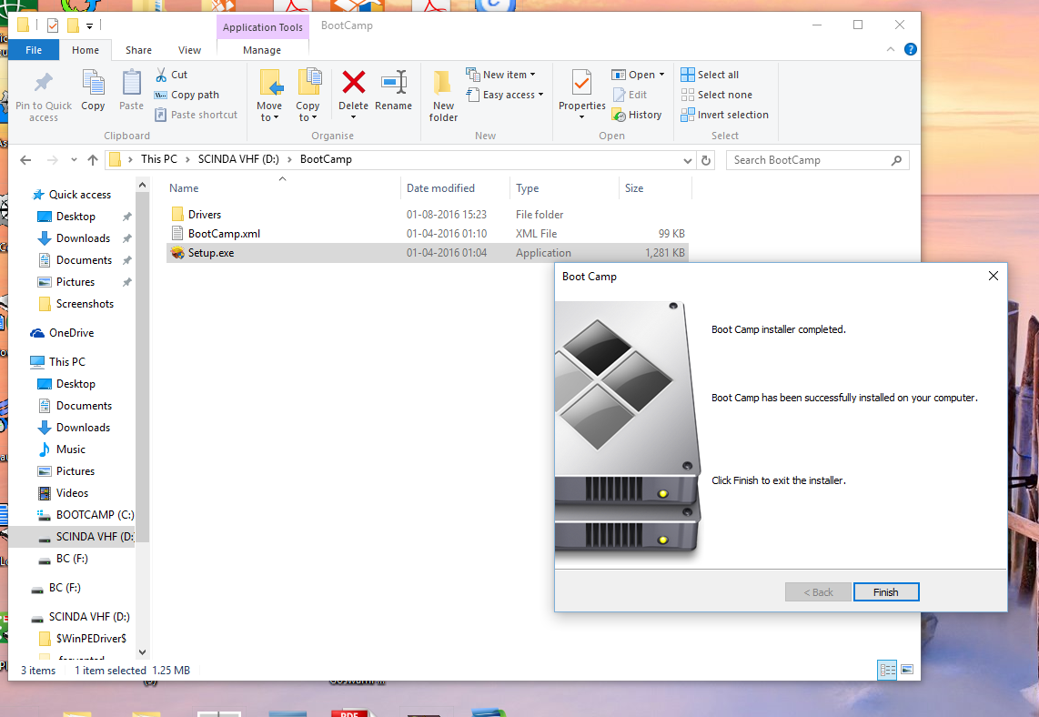Click the search magnifier icon
This screenshot has height=717, width=1039.
pos(896,160)
